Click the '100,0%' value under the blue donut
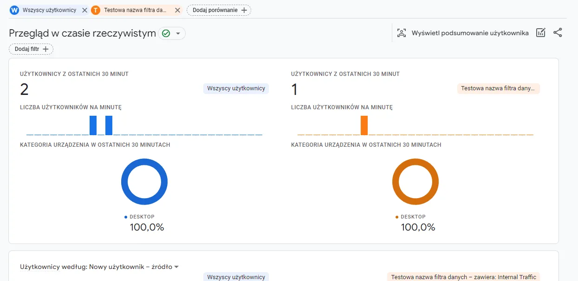Image resolution: width=578 pixels, height=281 pixels. (147, 227)
